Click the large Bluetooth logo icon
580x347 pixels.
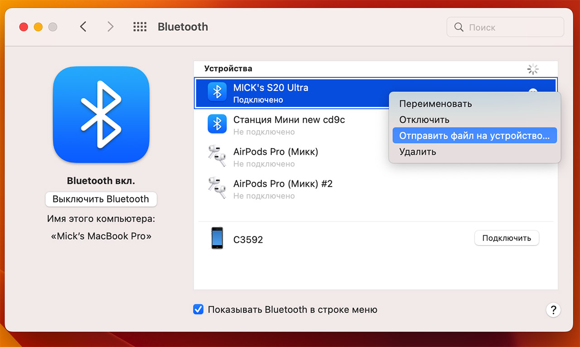point(101,115)
